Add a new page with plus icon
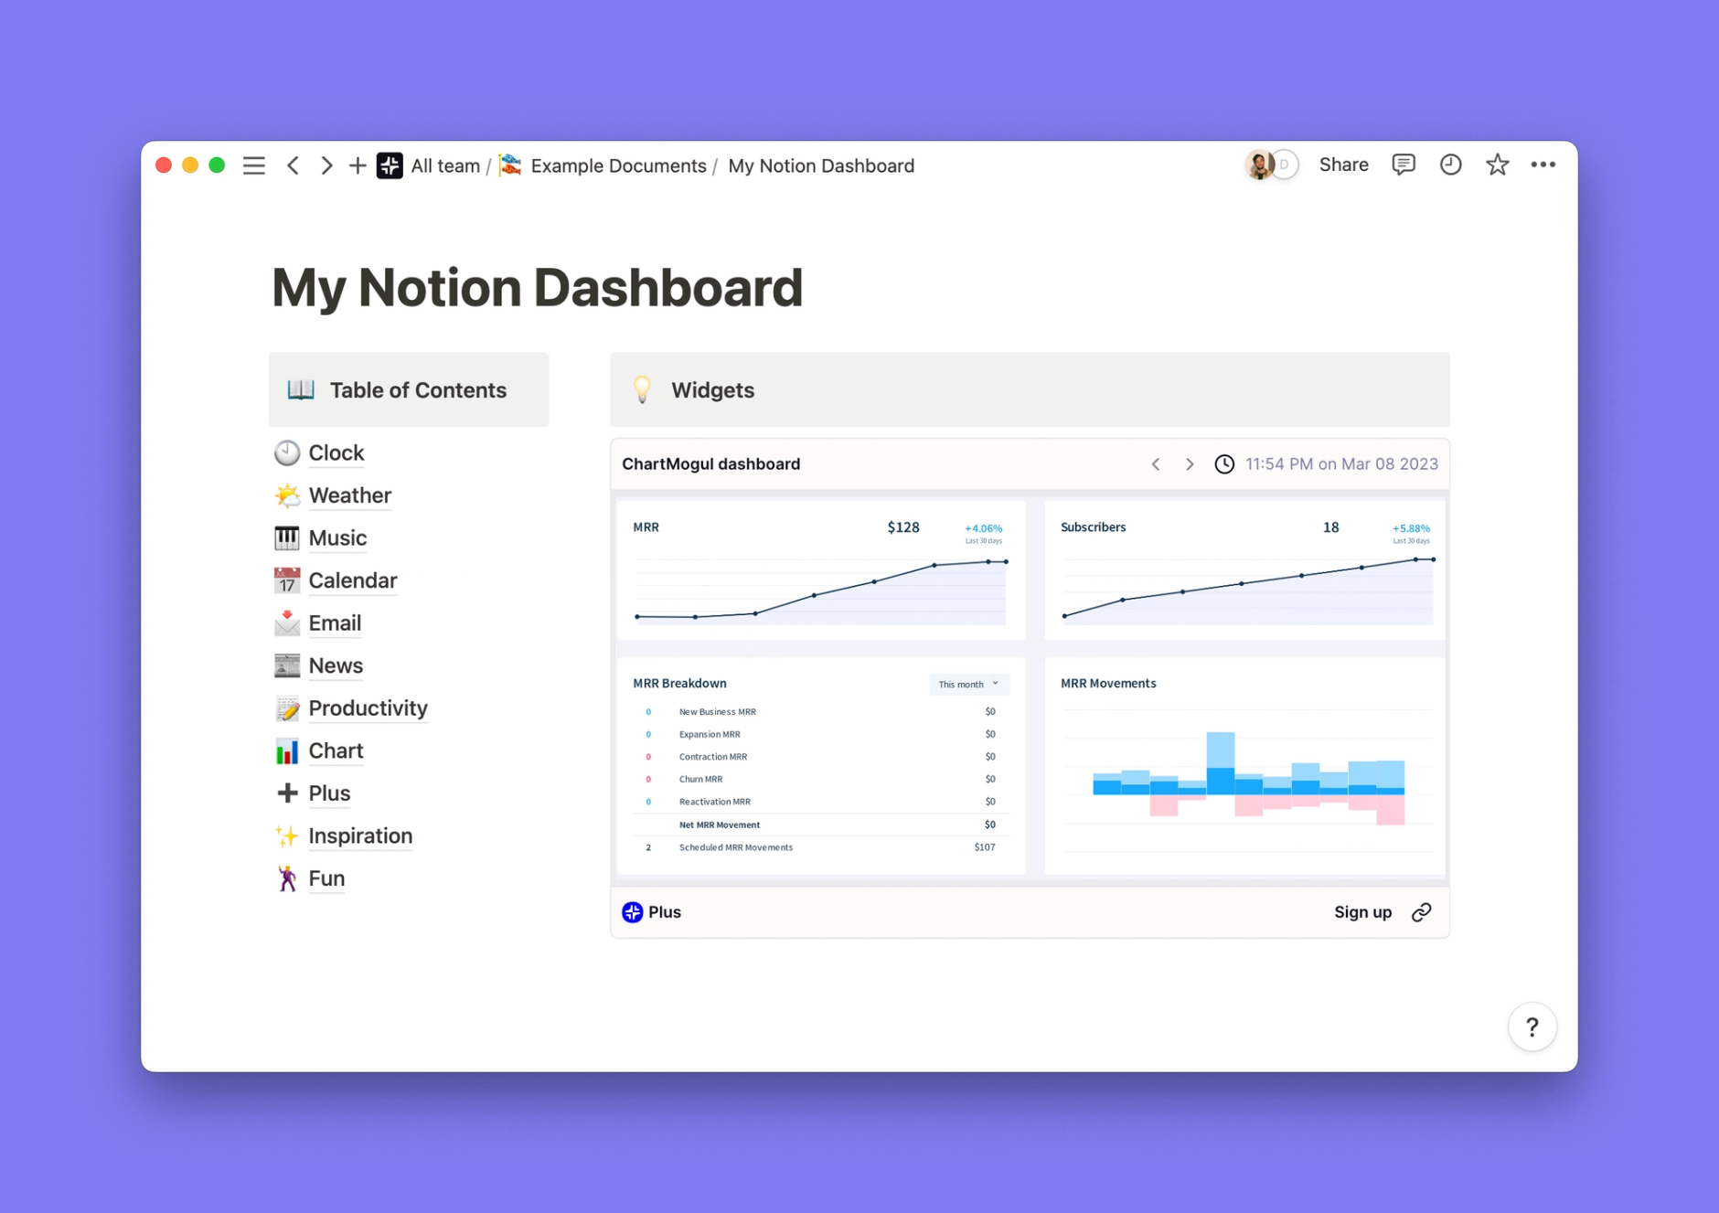The width and height of the screenshot is (1719, 1213). coord(358,165)
